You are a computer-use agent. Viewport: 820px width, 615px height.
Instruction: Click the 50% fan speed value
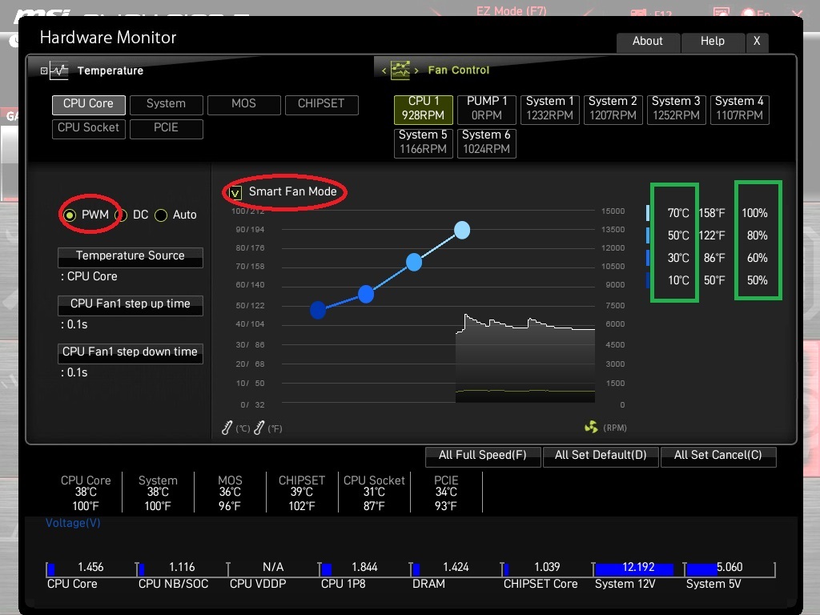(757, 281)
